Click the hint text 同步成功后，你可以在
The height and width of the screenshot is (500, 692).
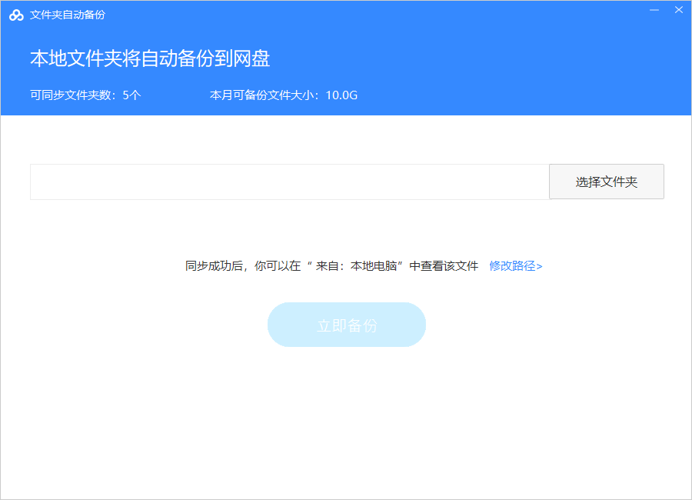(x=243, y=266)
